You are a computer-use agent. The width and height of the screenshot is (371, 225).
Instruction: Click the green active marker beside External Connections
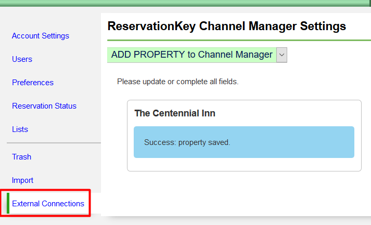[x=8, y=204]
